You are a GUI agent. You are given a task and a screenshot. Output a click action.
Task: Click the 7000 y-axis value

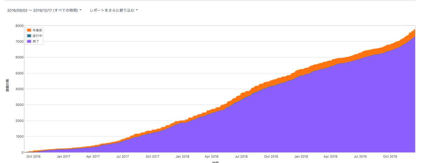(19, 42)
